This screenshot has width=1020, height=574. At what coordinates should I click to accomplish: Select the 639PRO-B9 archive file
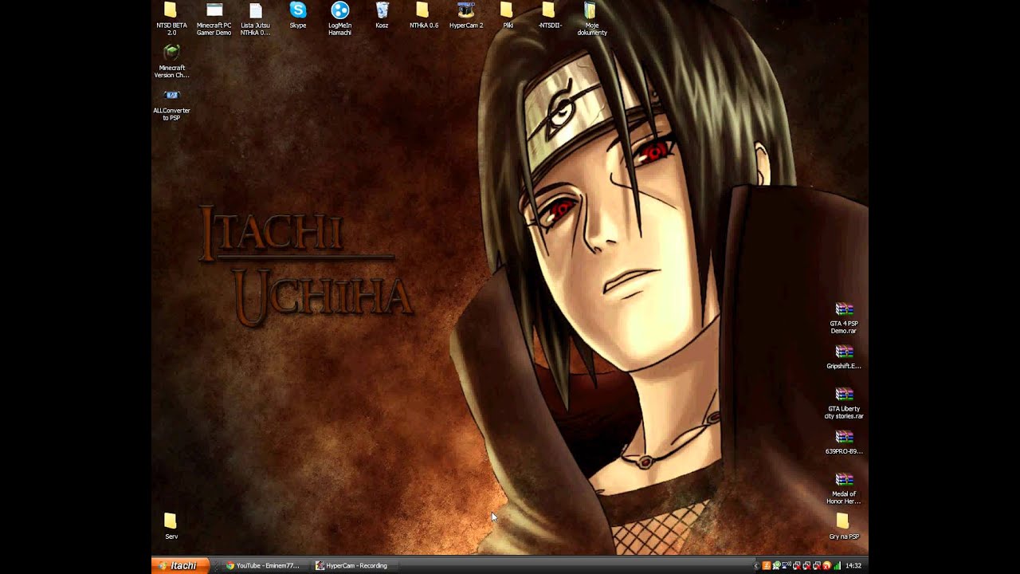pos(844,442)
